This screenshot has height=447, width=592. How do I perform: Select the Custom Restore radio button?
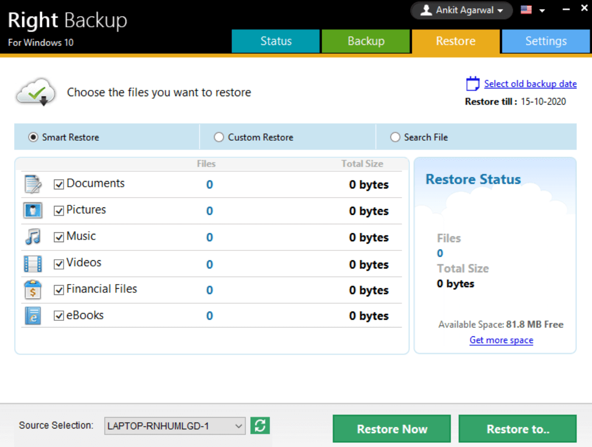pyautogui.click(x=219, y=137)
